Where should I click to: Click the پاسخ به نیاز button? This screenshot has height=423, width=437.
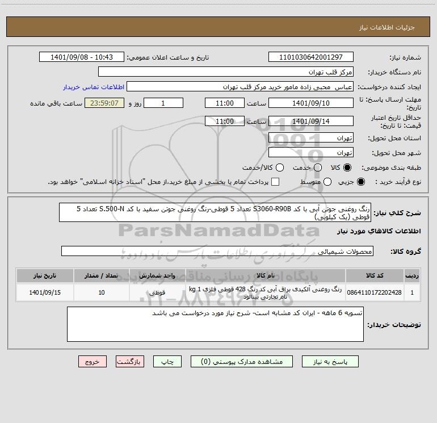[x=330, y=362]
